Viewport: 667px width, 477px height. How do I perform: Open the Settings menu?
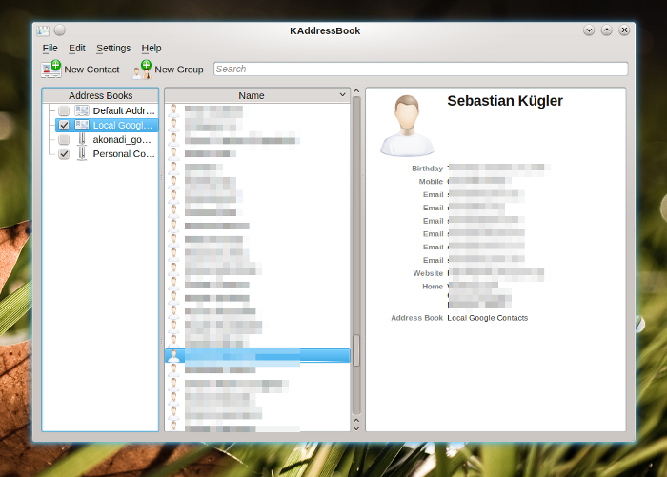click(113, 48)
